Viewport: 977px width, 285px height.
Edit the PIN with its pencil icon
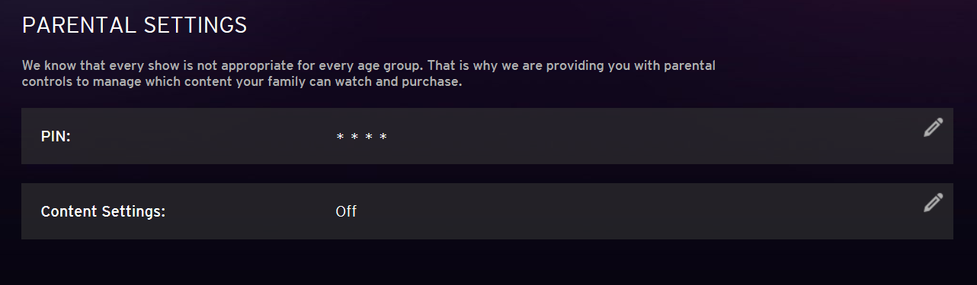point(933,128)
